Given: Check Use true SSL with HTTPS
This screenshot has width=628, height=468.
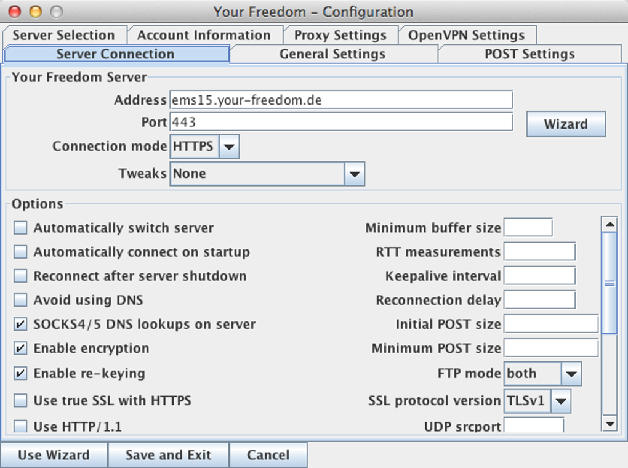Looking at the screenshot, I should pyautogui.click(x=21, y=401).
